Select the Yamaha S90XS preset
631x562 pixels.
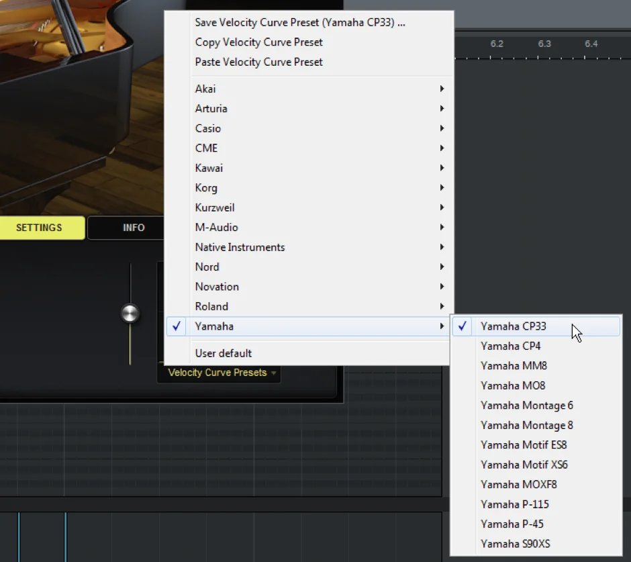pos(536,544)
